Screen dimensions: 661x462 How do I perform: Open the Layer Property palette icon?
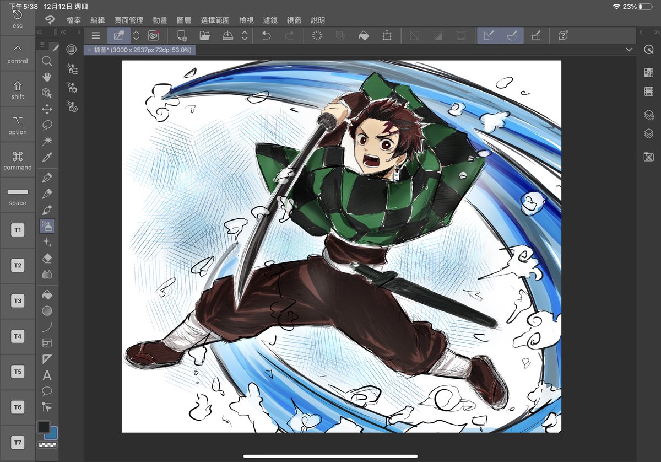pyautogui.click(x=648, y=115)
